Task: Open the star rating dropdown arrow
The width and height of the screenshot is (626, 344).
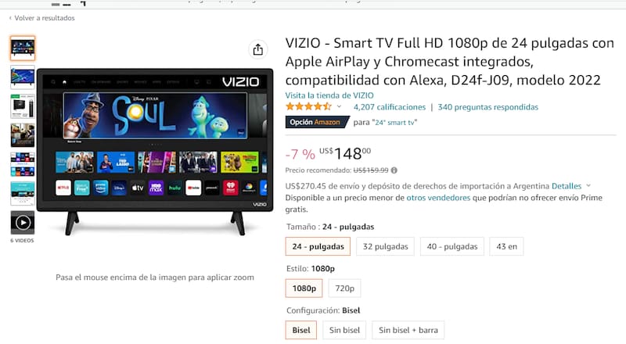Action: click(x=339, y=106)
